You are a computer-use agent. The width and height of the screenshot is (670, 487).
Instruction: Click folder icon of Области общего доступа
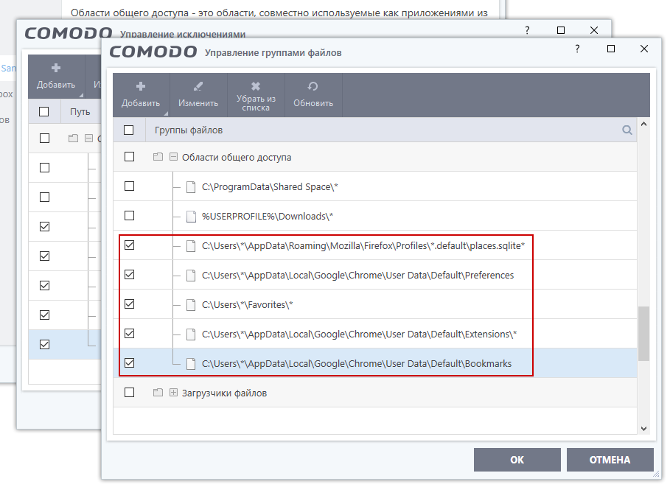click(x=158, y=157)
